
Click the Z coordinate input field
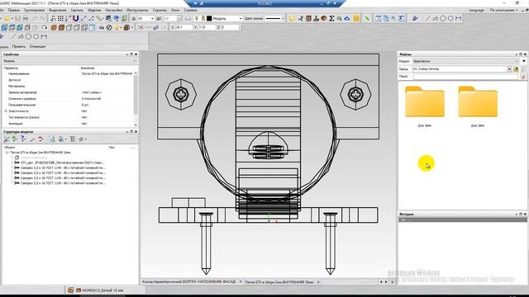tap(230, 27)
